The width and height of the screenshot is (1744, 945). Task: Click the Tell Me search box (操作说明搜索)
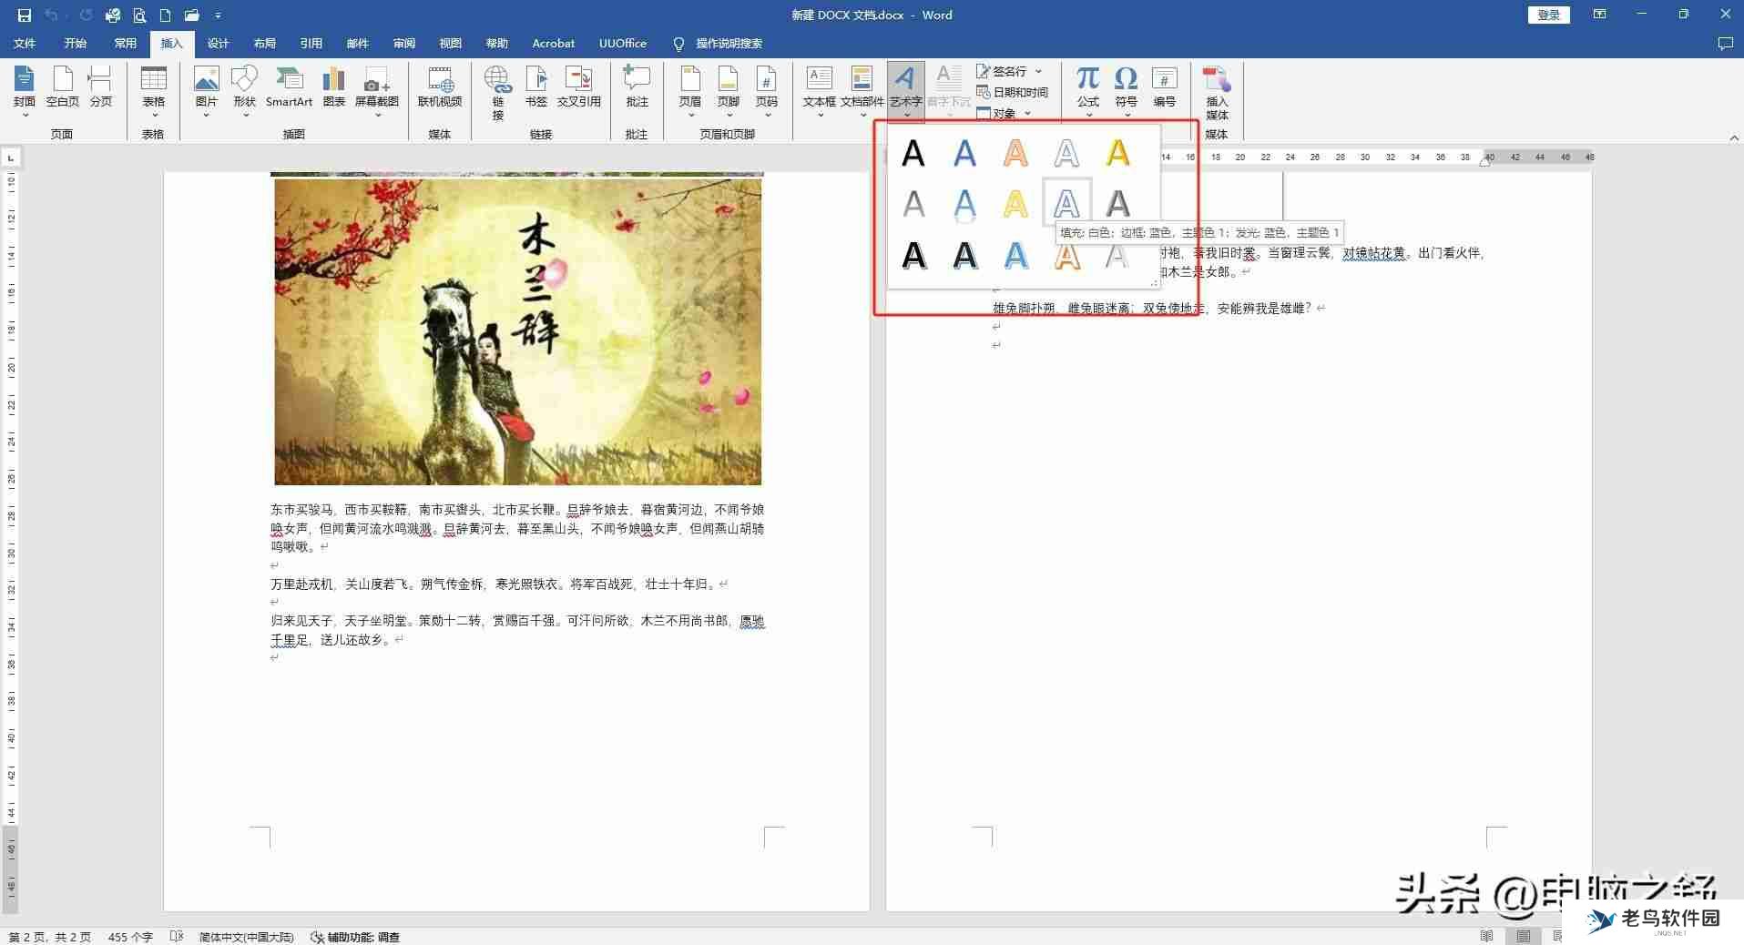pyautogui.click(x=719, y=43)
